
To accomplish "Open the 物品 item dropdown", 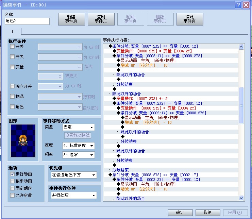I will pos(60,97).
